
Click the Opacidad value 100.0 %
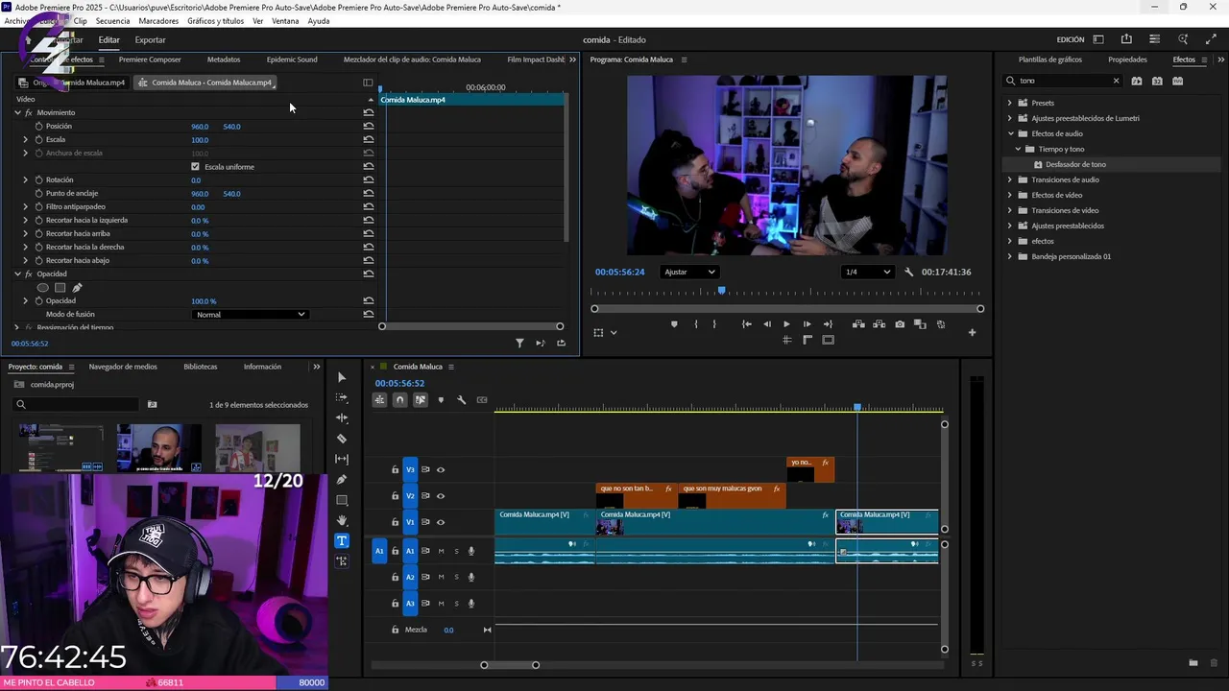click(x=204, y=300)
